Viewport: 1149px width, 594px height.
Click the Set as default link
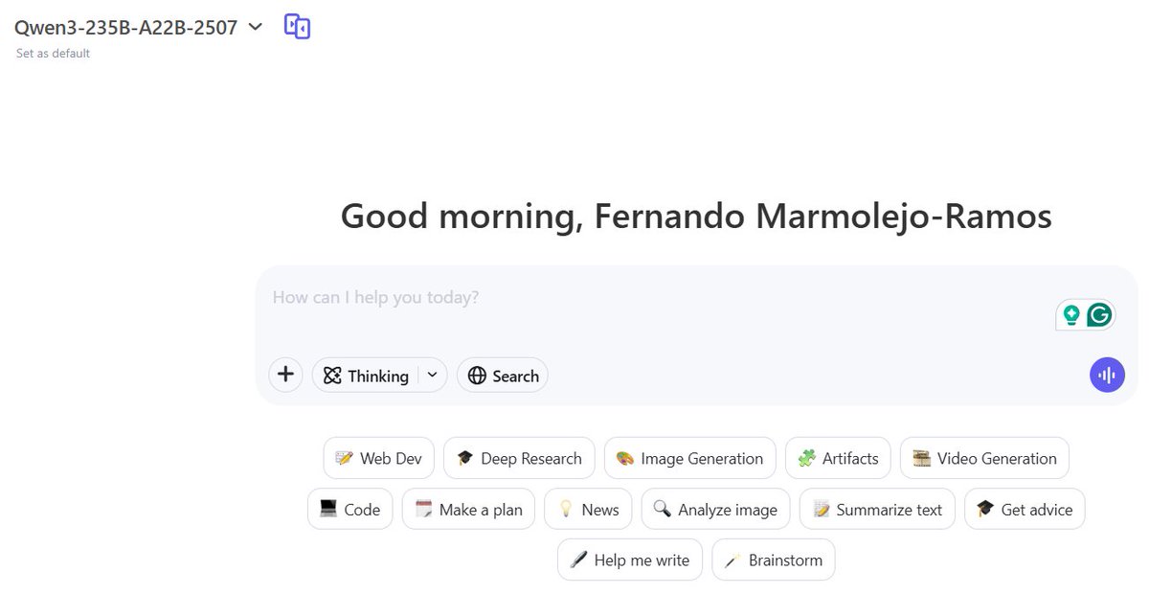click(x=53, y=54)
